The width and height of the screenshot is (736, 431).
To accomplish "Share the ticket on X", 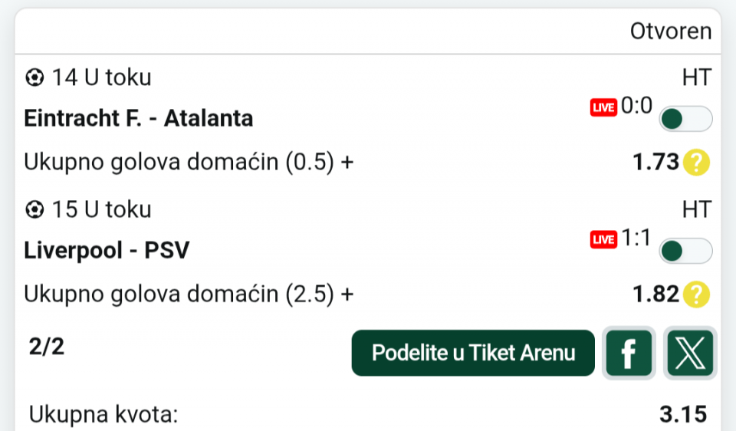I will pos(690,354).
